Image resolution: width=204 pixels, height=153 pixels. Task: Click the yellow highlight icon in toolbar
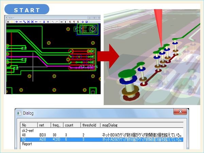[12, 22]
